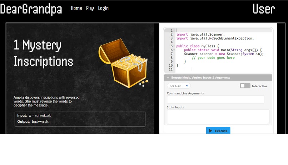288x165 pixels.
Task: Click the 'backwards' output example
Action: (40, 122)
